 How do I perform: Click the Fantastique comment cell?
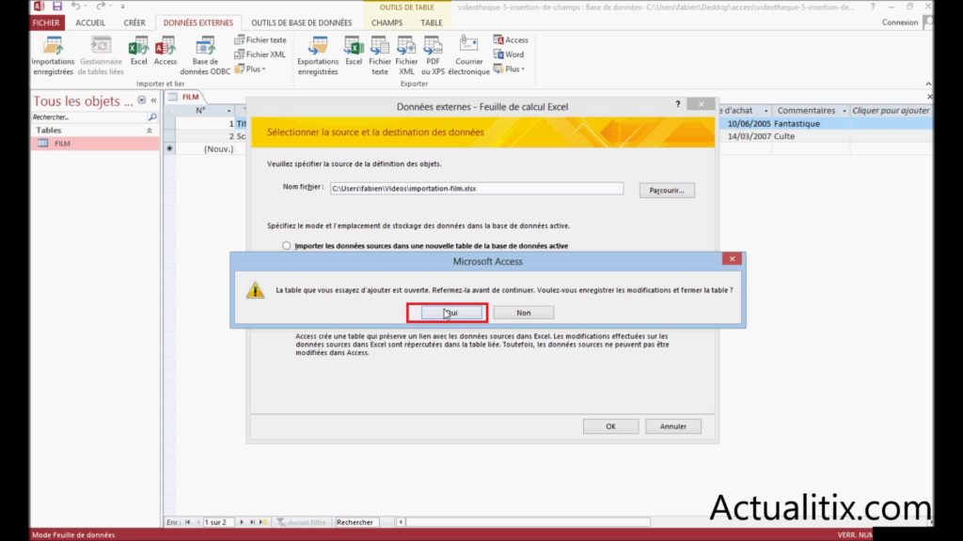pos(811,124)
